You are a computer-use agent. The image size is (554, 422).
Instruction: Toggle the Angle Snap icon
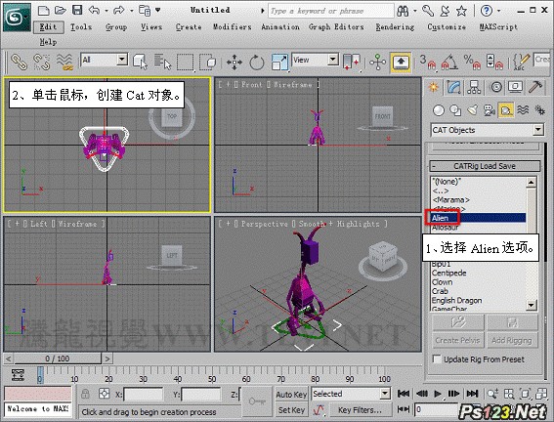coord(449,62)
